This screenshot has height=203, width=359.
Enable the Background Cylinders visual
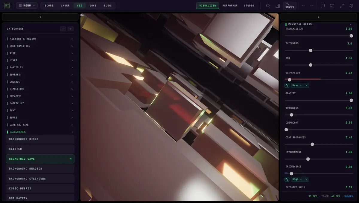tap(40, 179)
